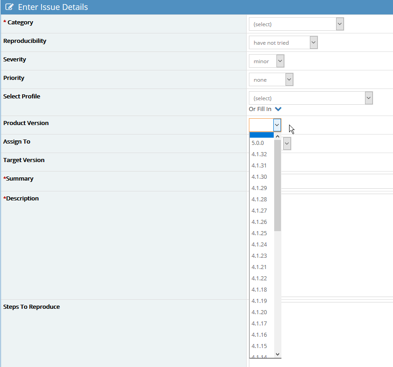Select version 4.1.18 option
393x367 pixels.
click(259, 290)
